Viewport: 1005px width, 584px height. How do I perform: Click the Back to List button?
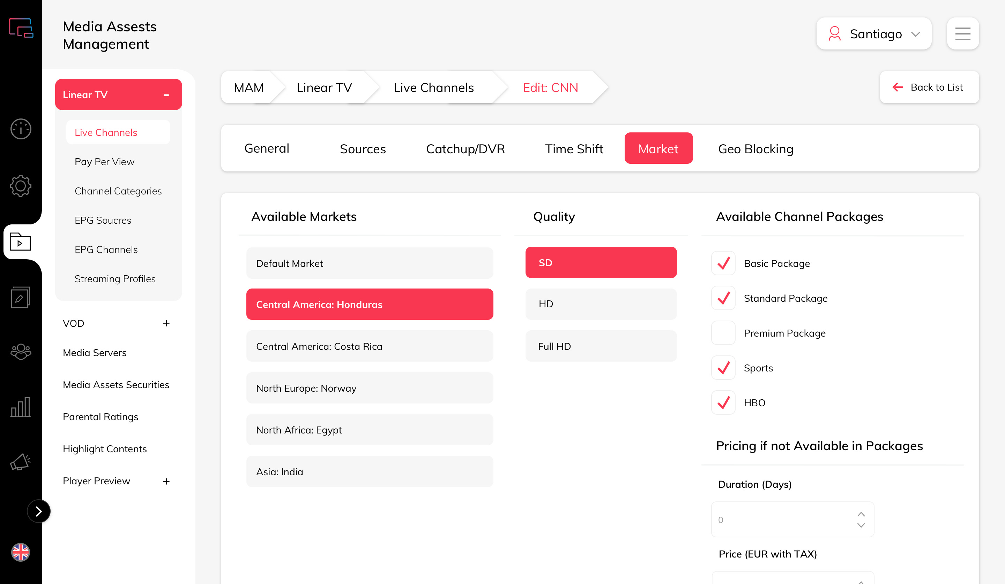click(929, 87)
